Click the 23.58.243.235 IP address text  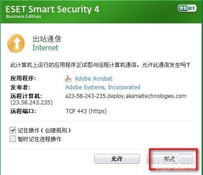32,102
